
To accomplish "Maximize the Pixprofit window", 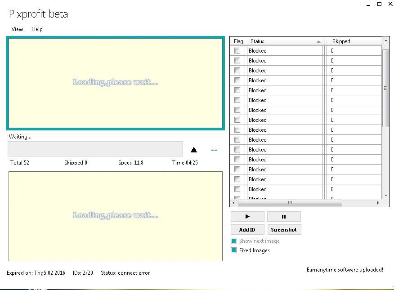I will (x=380, y=4).
